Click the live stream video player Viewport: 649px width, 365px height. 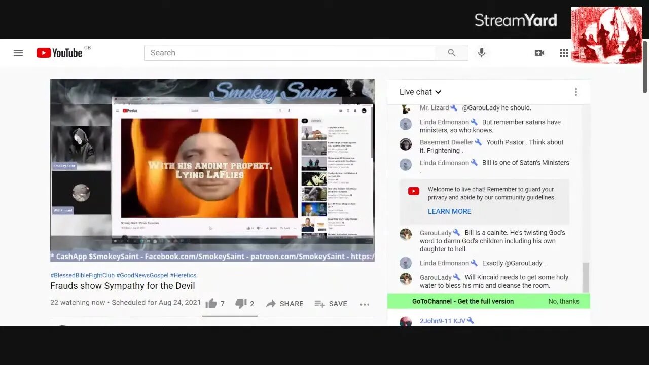(x=212, y=170)
